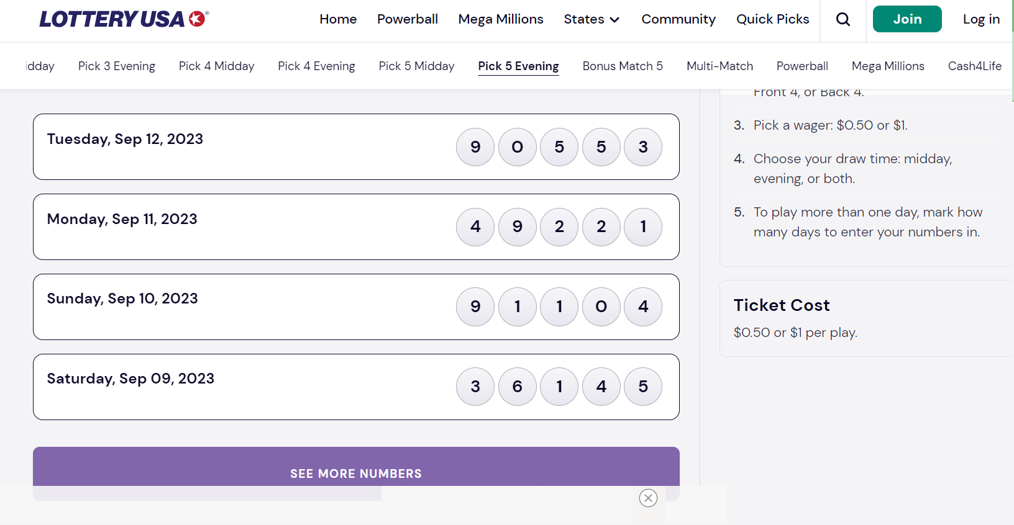Viewport: 1014px width, 525px height.
Task: Open the Powerball nav link
Action: click(408, 19)
